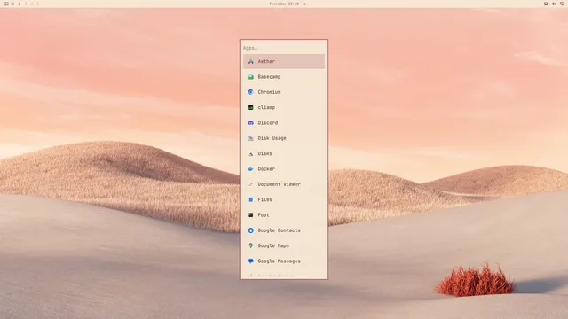Launch Foot from the app list

pos(284,214)
